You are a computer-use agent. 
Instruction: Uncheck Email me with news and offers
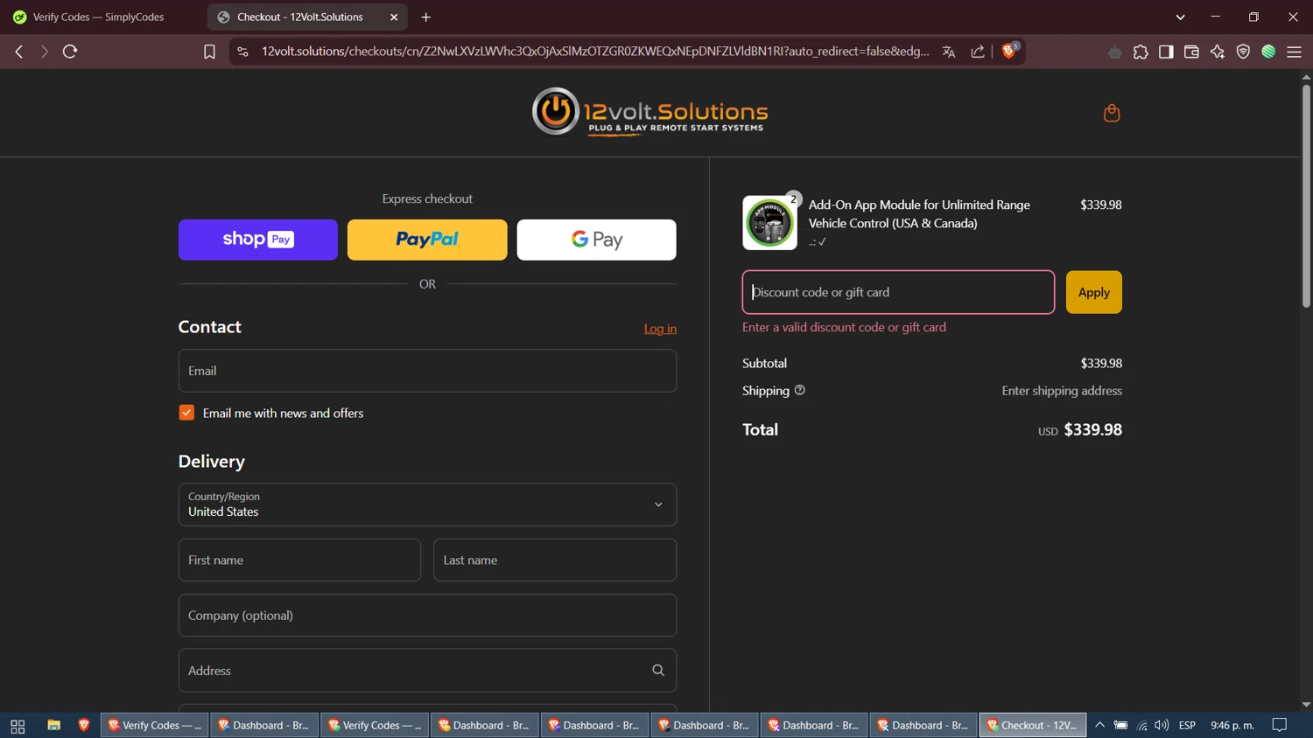tap(186, 413)
